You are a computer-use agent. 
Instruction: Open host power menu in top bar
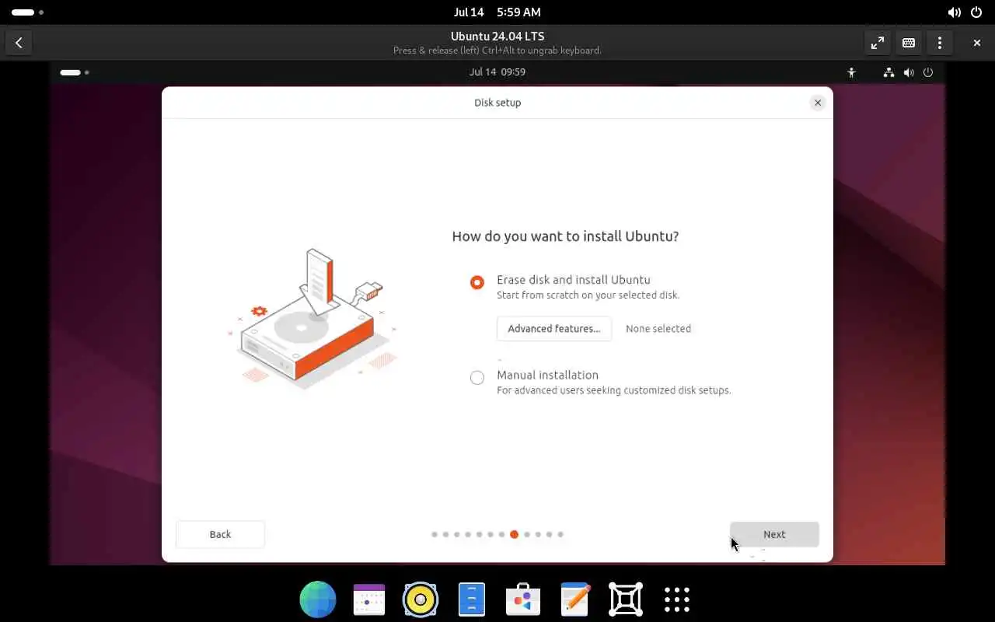pos(976,12)
